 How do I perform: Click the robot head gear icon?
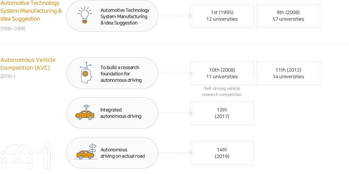point(86,72)
